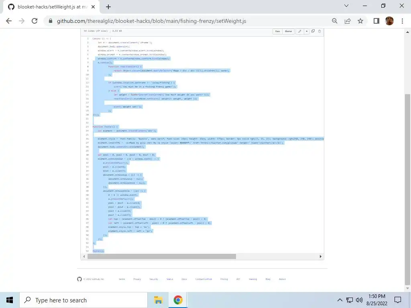Click the taskbar search box
This screenshot has width=411, height=308.
pyautogui.click(x=83, y=300)
